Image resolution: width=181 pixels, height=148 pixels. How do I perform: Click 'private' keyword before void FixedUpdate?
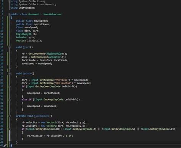click(21, 116)
